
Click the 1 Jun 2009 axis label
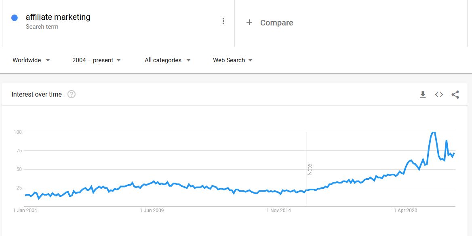point(152,211)
